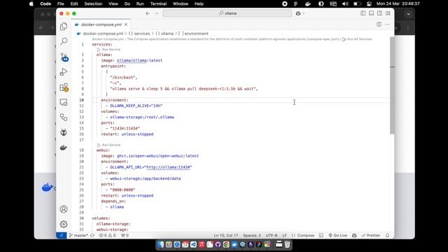Open Source Control view with badge
The height and width of the screenshot is (252, 448).
point(64,57)
